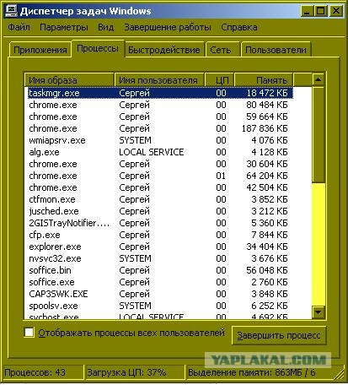This screenshot has width=348, height=385.
Task: Select the explorer.exe process
Action: point(160,247)
